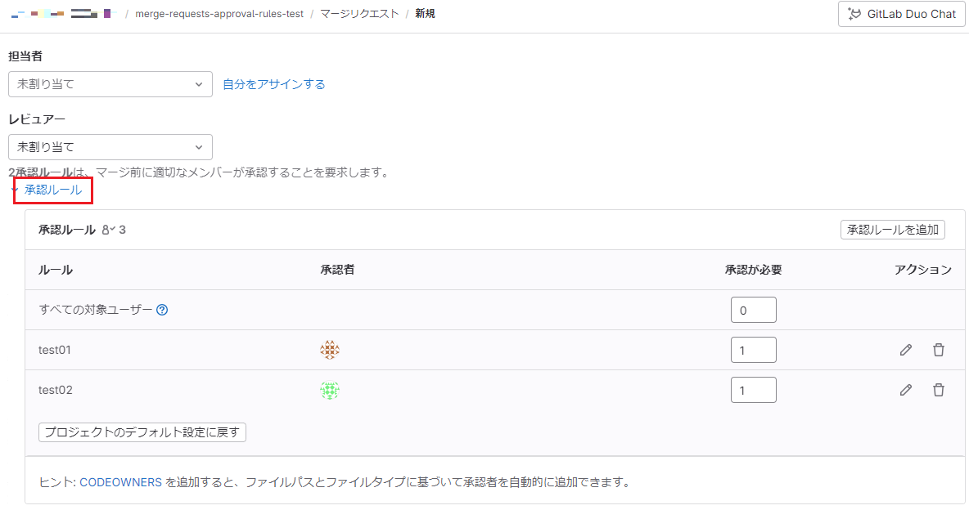Delete the test02 rule using trash icon
969x510 pixels.
tap(938, 390)
